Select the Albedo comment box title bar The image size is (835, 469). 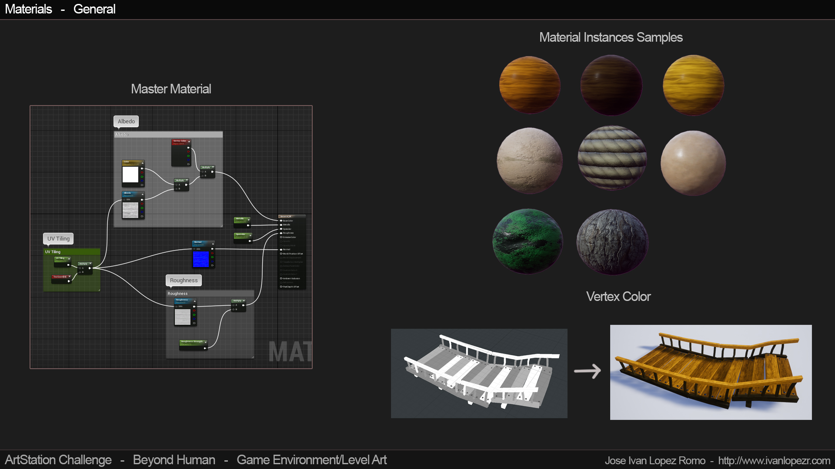[x=168, y=135]
